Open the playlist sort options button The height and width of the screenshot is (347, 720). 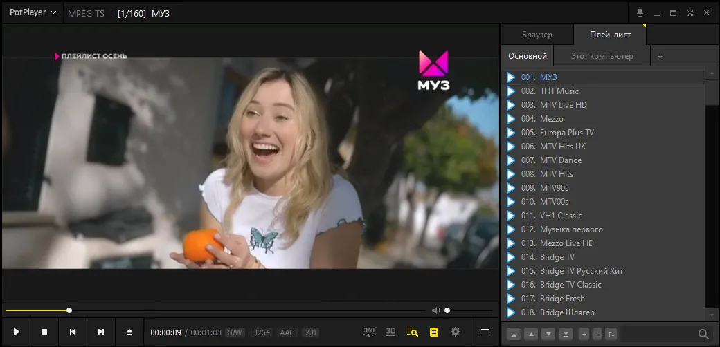[x=611, y=334]
